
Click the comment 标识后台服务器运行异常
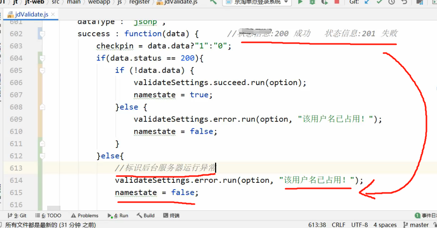click(x=165, y=168)
